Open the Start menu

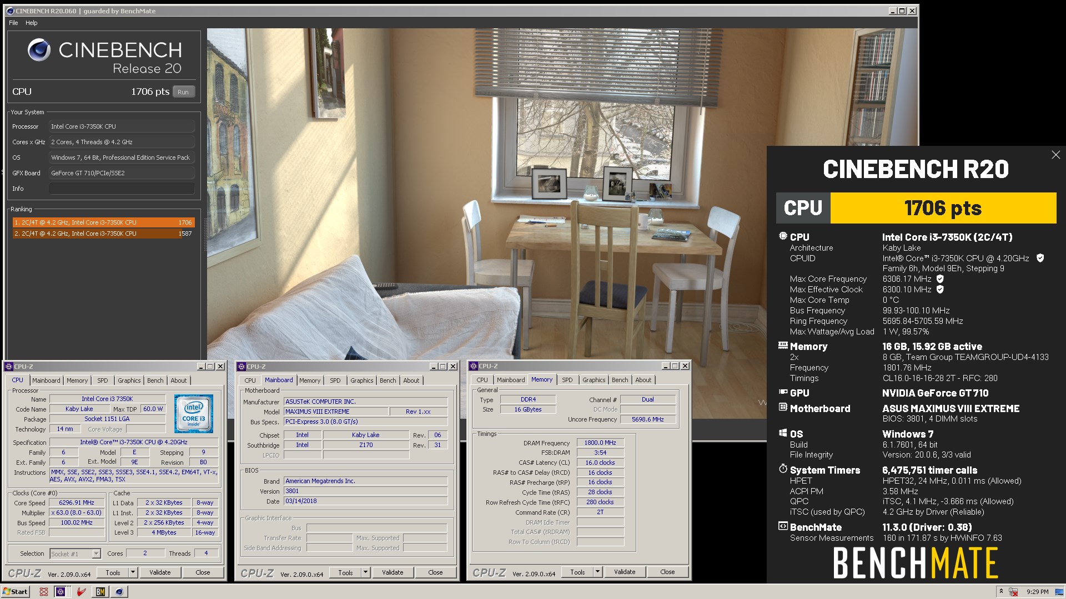click(x=15, y=592)
